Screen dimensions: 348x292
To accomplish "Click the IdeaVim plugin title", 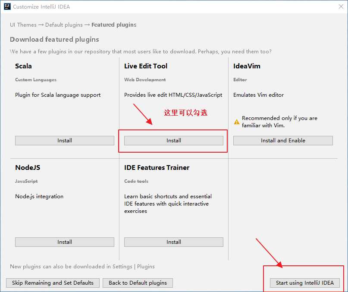I will tap(247, 66).
